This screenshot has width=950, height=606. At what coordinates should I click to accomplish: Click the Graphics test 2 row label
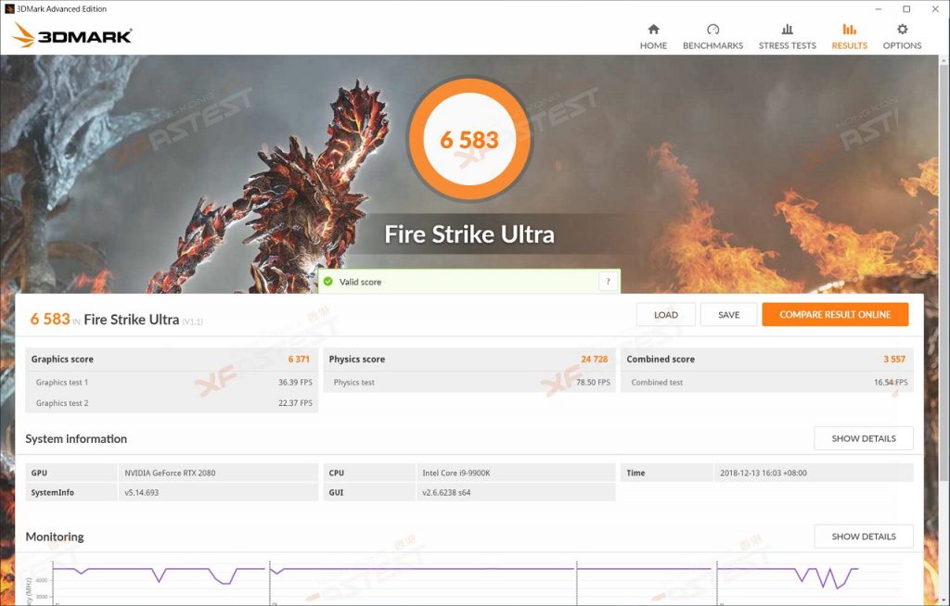pos(62,403)
